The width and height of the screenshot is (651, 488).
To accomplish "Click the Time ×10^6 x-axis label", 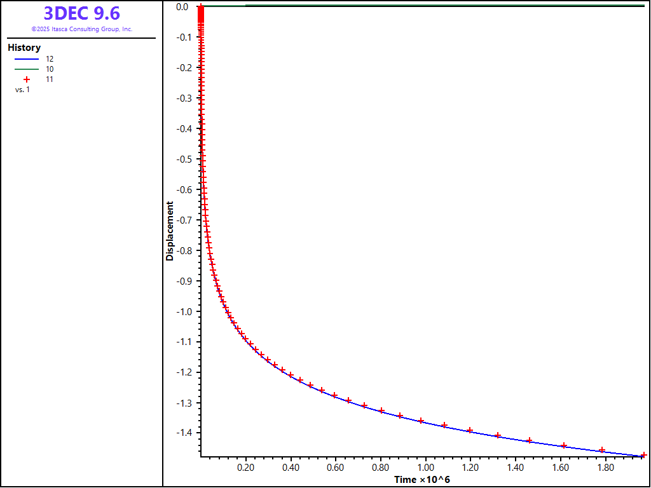I will 422,479.
